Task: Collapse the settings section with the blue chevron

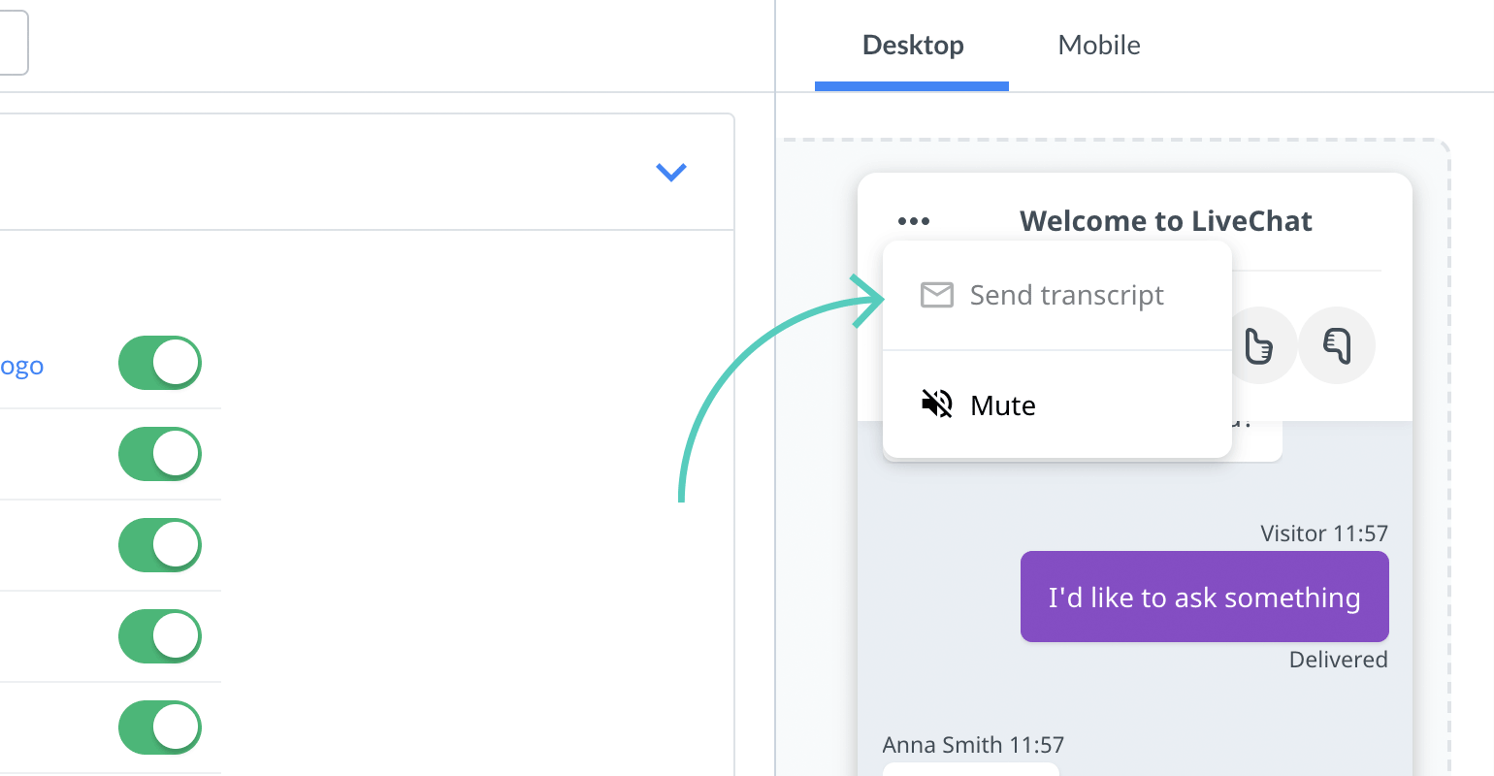Action: point(670,172)
